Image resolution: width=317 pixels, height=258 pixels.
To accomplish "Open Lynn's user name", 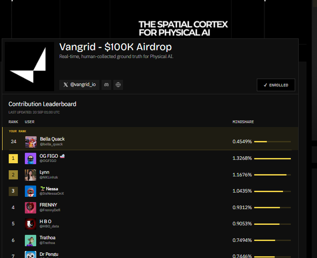I will [44, 172].
